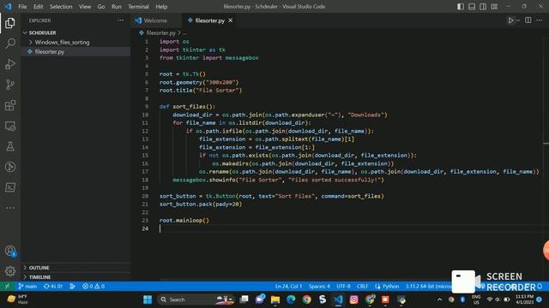Image resolution: width=549 pixels, height=308 pixels.
Task: Open the Source Control view
Action: pos(10,85)
